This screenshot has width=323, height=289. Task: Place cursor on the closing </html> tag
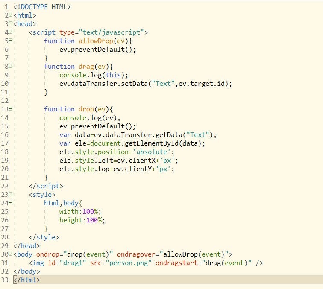(x=27, y=280)
